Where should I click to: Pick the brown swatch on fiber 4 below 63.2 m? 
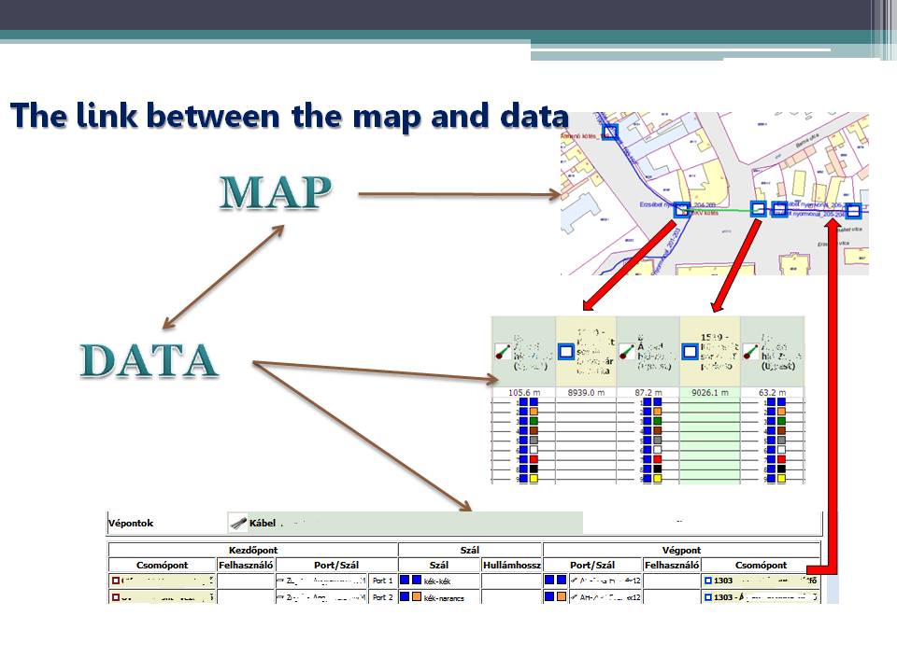[781, 431]
